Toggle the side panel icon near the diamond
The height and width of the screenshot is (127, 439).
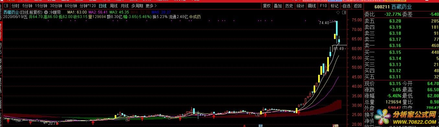(344, 12)
